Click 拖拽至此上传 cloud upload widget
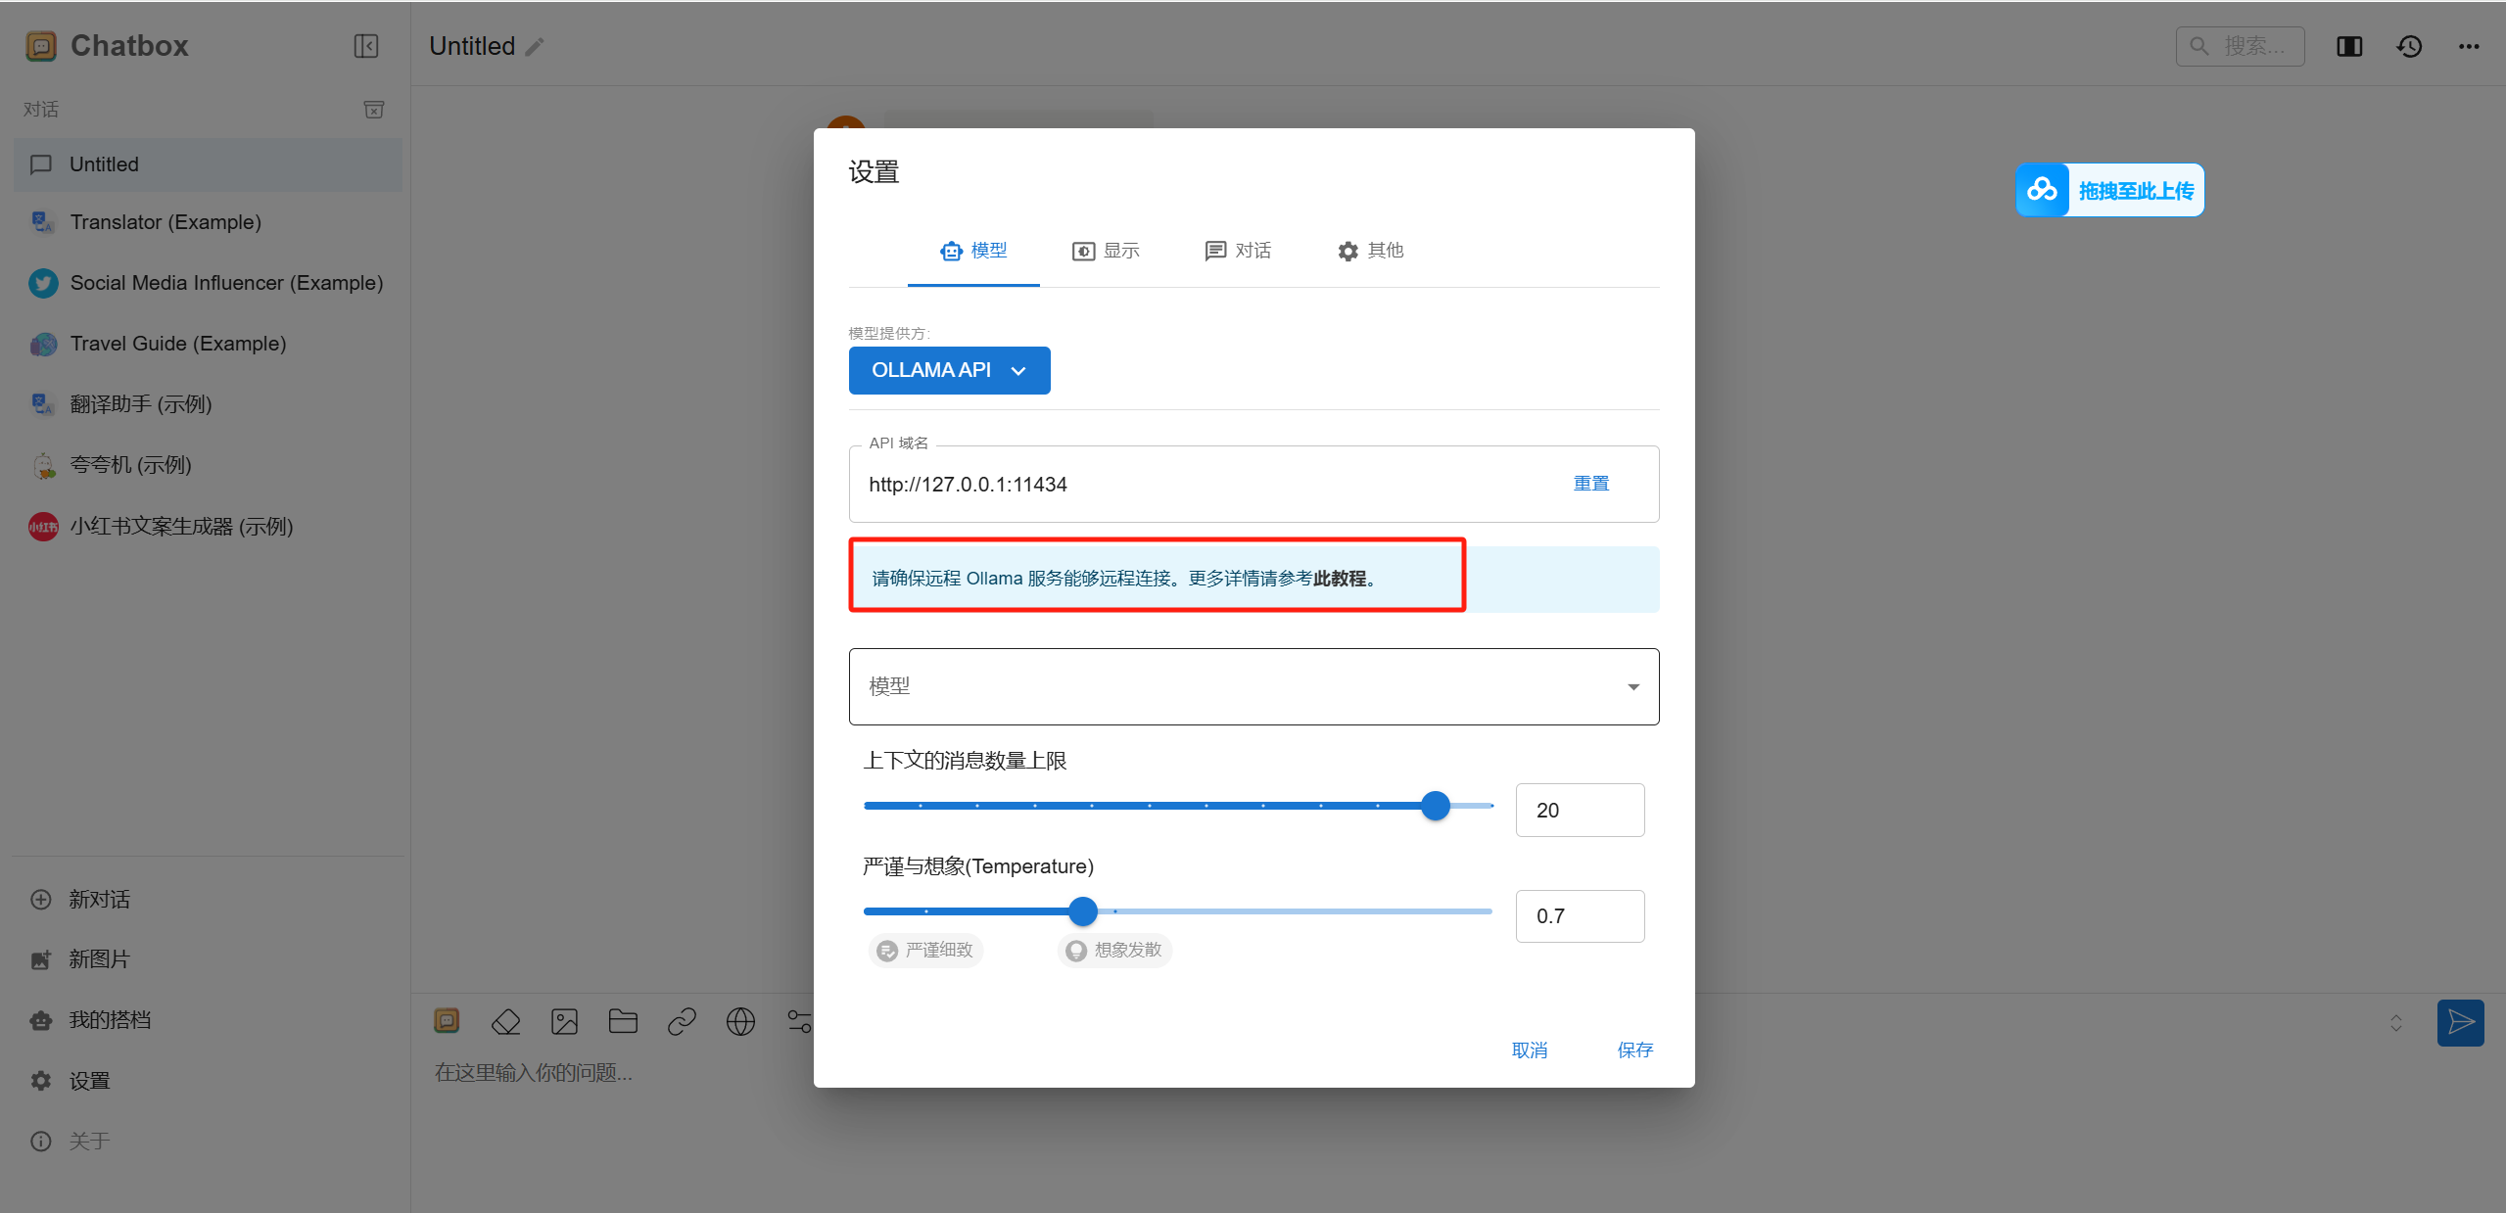Viewport: 2506px width, 1213px height. tap(2109, 190)
